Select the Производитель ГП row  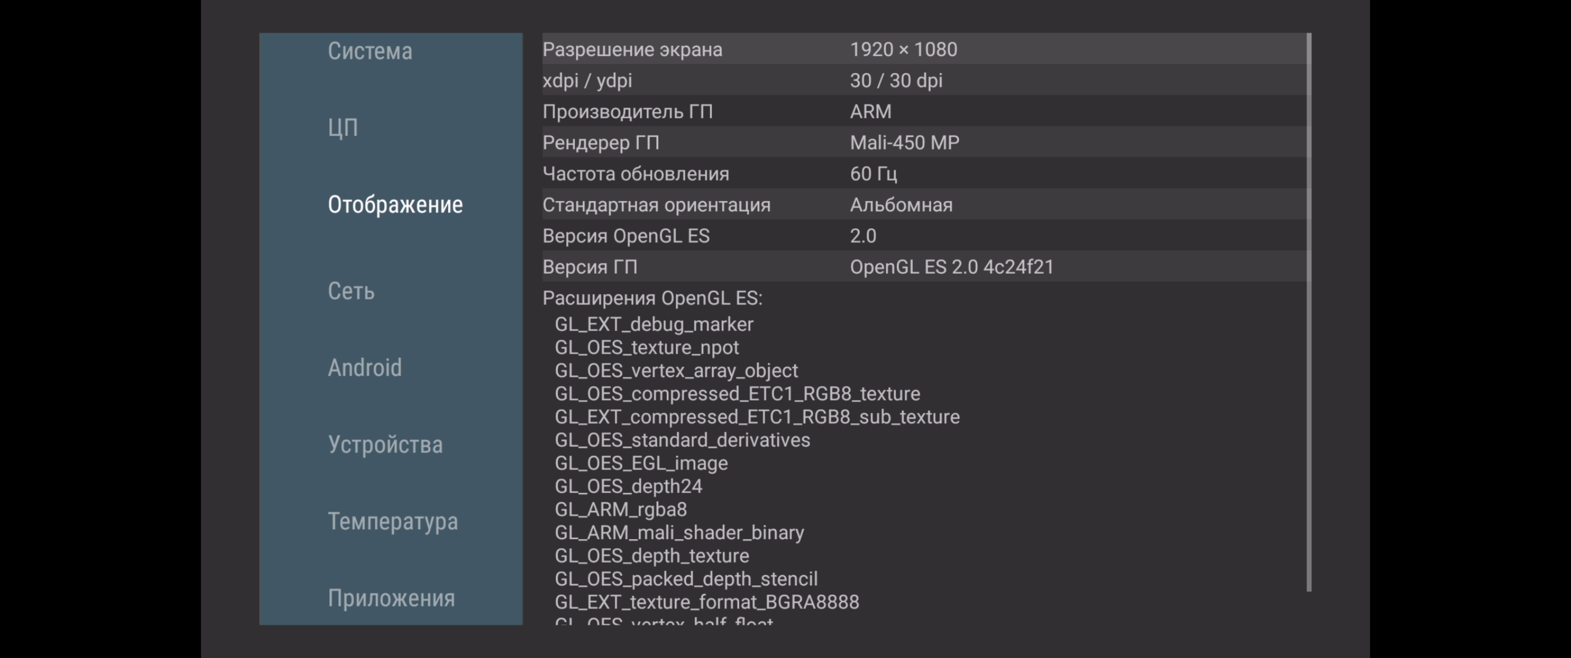pyautogui.click(x=924, y=111)
